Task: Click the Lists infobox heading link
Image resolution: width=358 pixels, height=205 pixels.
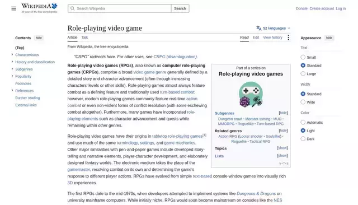Action: click(x=219, y=156)
